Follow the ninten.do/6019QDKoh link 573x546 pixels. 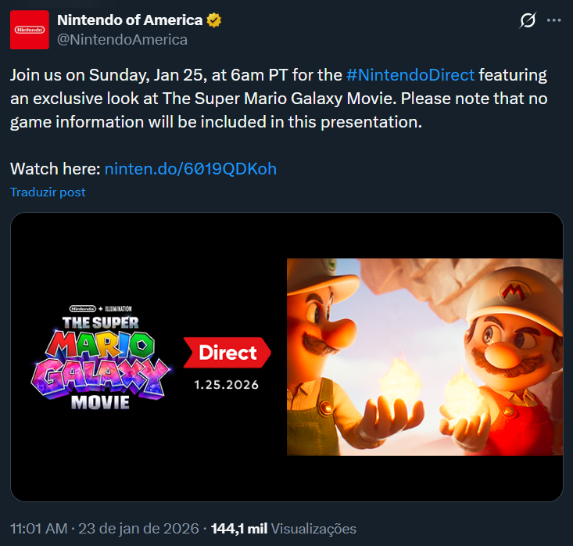point(190,169)
